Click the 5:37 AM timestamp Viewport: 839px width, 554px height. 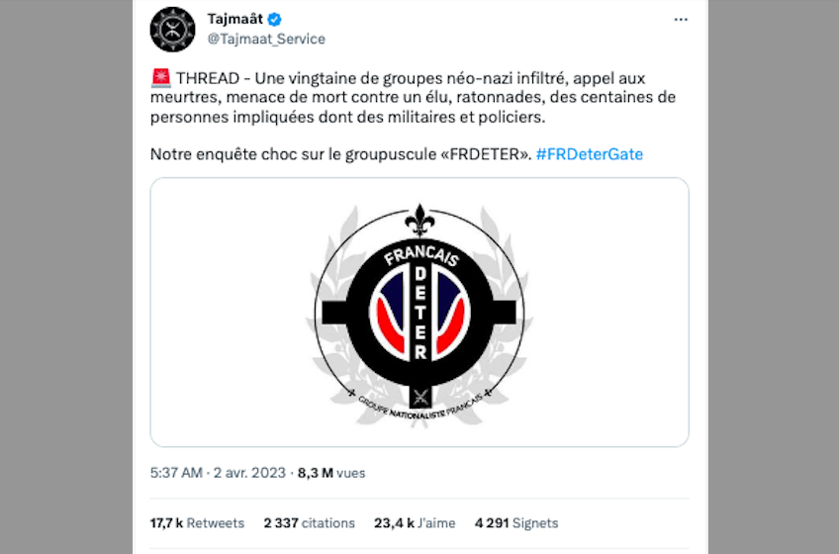176,473
